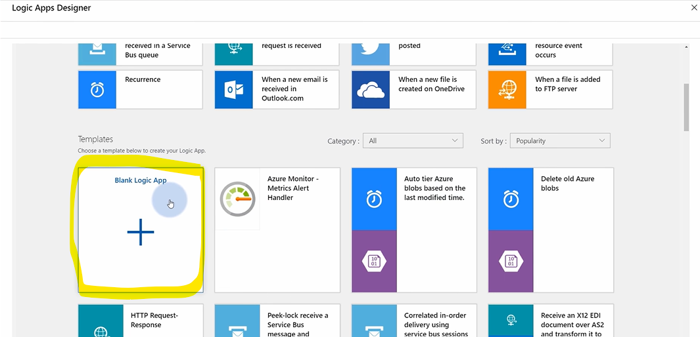Click the 'posted' Twitter trigger text

tap(409, 46)
